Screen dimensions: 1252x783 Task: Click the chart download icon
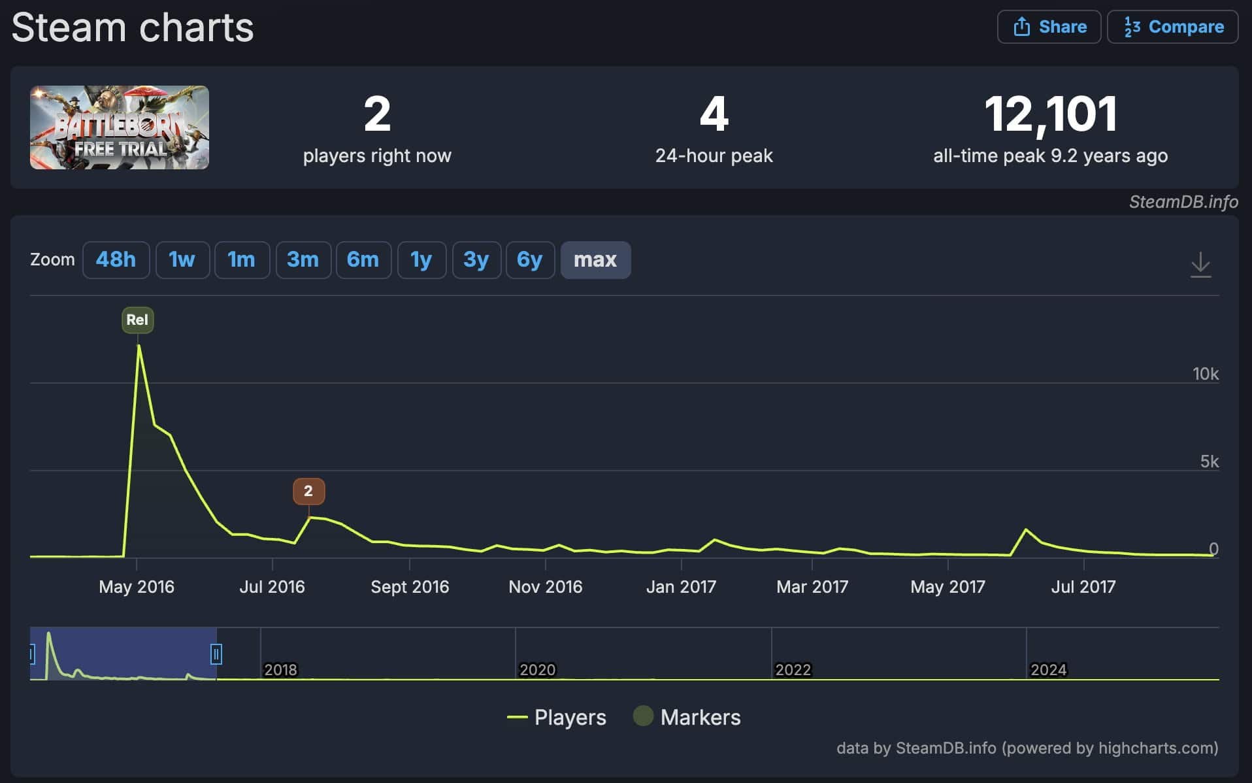1200,265
